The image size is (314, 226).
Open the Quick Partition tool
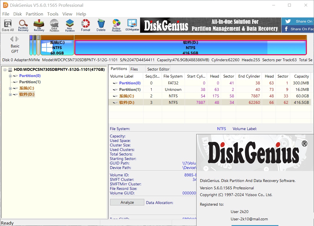tap(54, 25)
